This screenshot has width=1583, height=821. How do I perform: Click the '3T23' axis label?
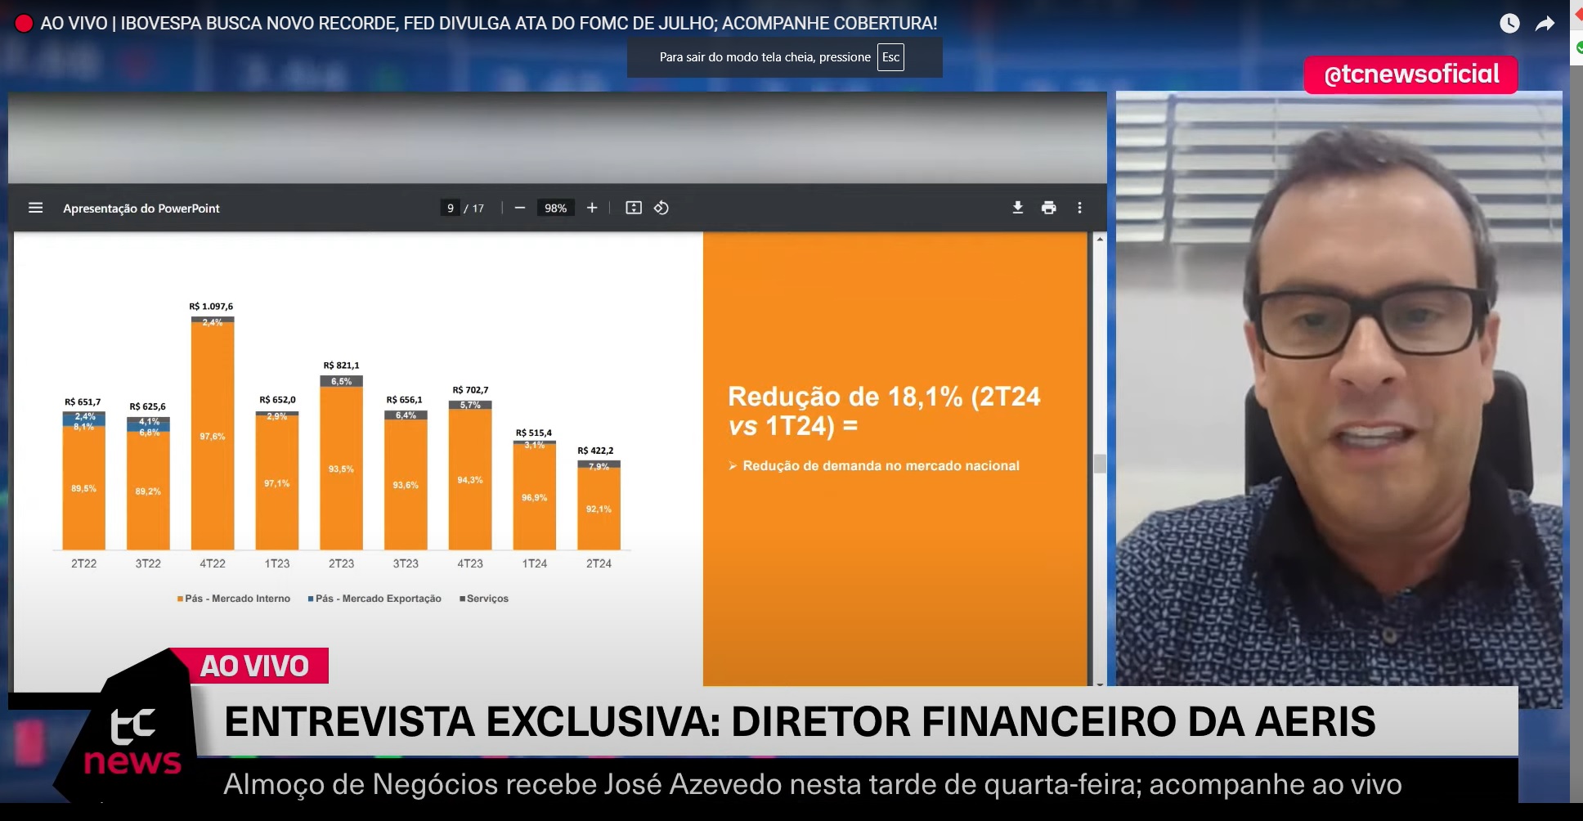tap(406, 563)
